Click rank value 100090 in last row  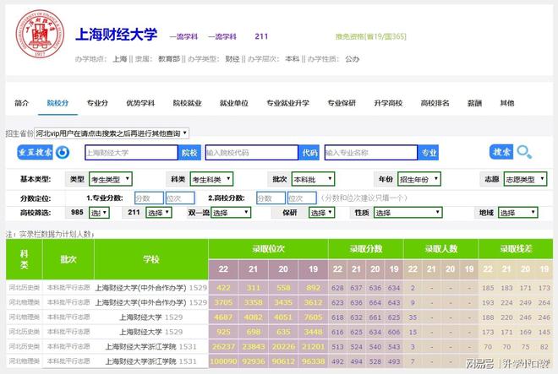point(223,361)
